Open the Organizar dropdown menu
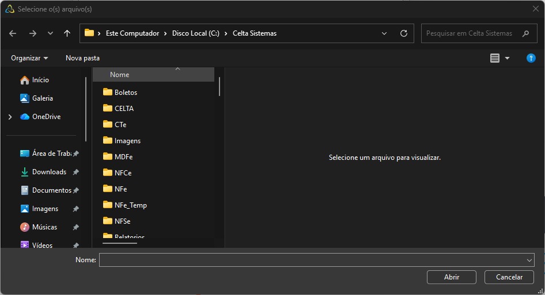The width and height of the screenshot is (545, 295). (x=29, y=58)
